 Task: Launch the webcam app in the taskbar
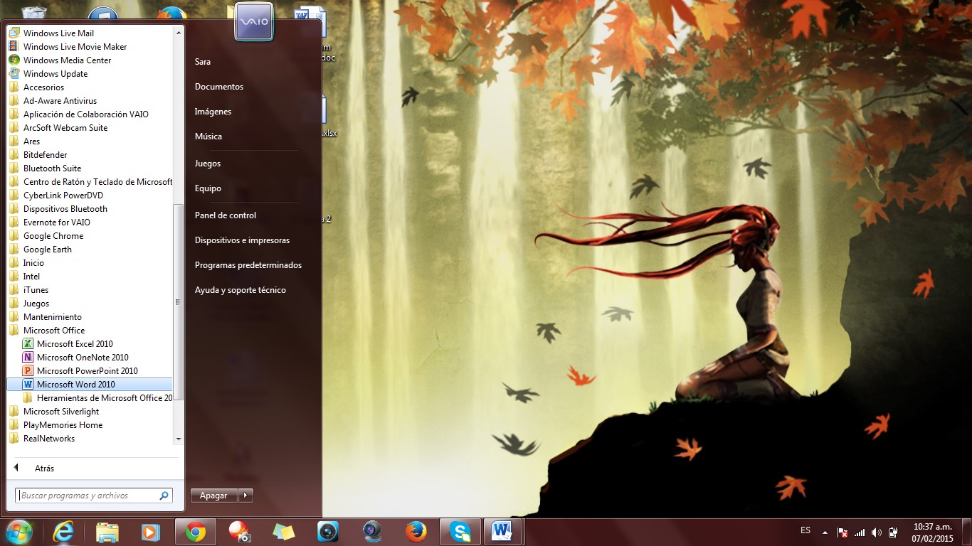click(372, 532)
